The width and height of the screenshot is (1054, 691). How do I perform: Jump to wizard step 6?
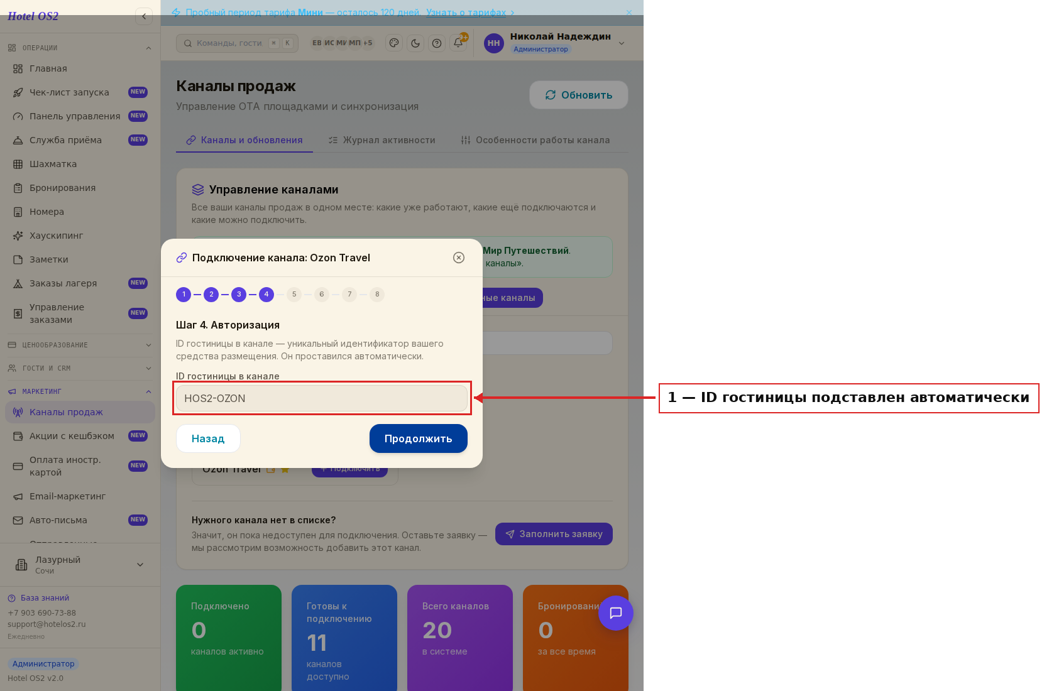tap(322, 294)
